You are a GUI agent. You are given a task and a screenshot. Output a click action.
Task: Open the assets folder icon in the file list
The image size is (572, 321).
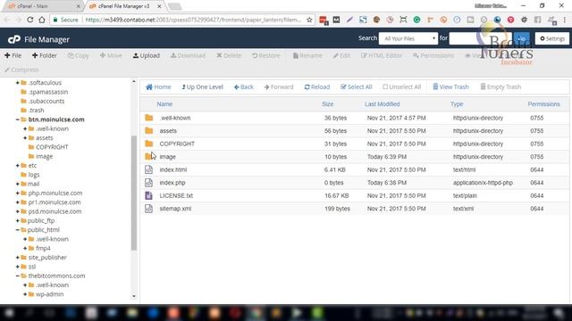click(x=149, y=131)
